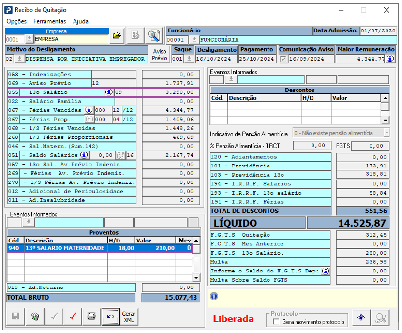402x333 pixels.
Task: Click the grayed user tool icon
Action: pos(380,318)
